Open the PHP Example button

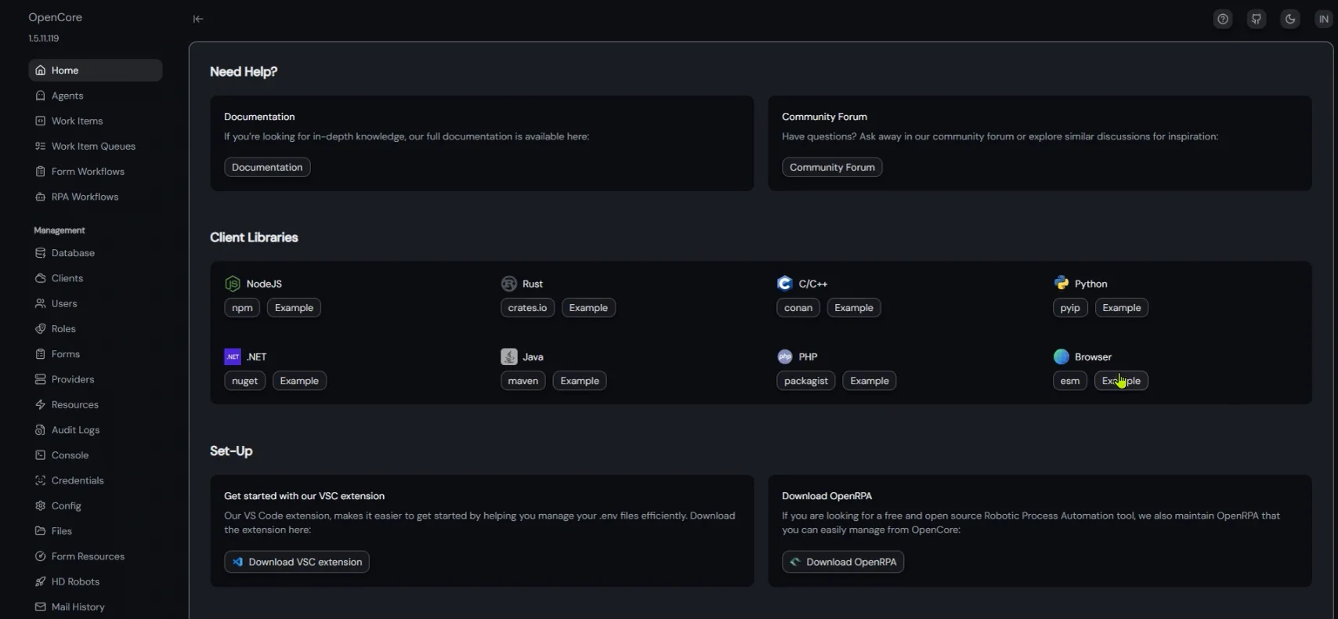pyautogui.click(x=870, y=381)
